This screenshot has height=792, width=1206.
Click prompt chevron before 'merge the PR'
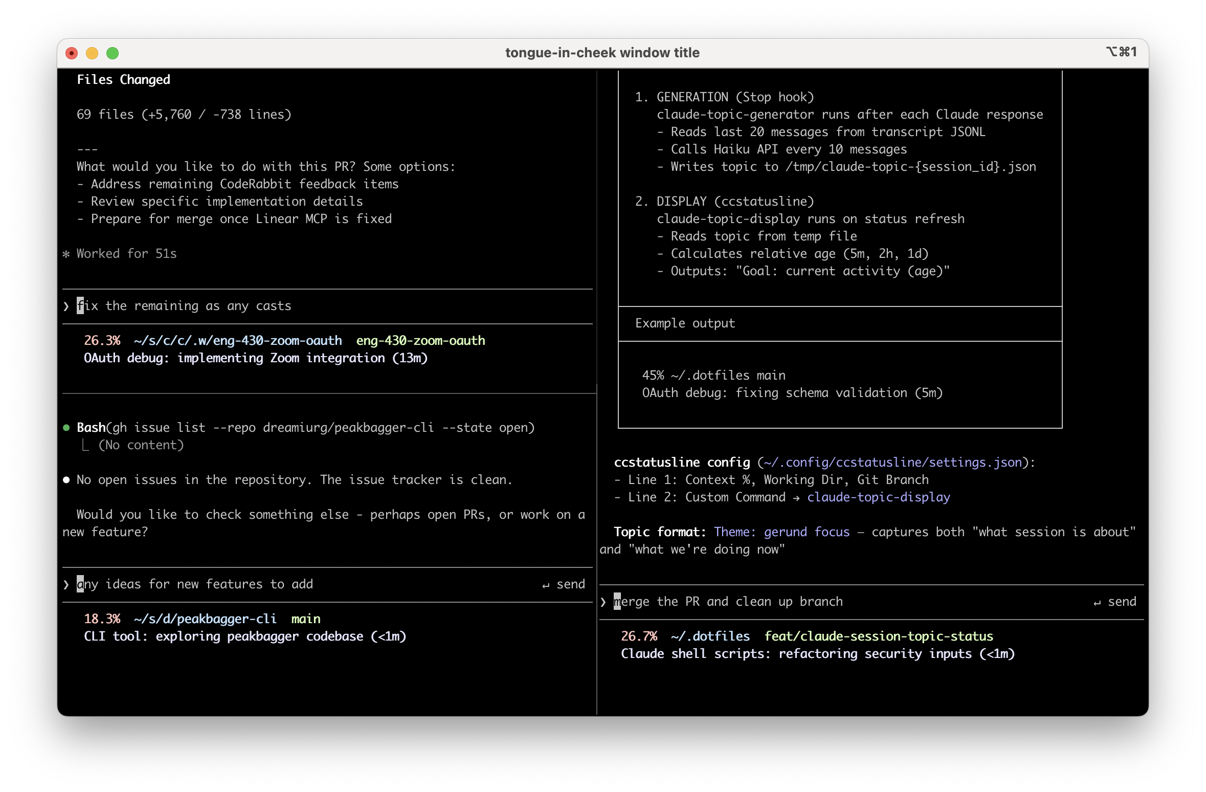pos(603,602)
